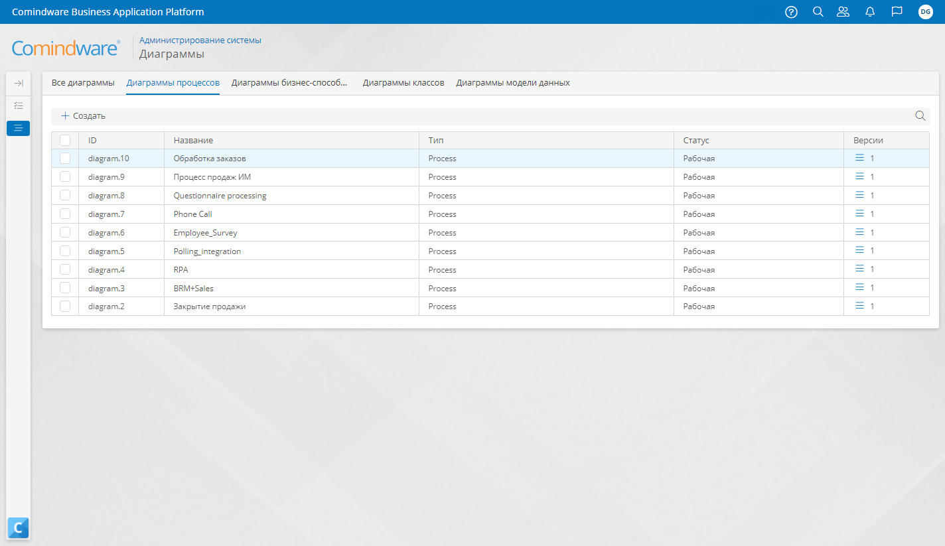The height and width of the screenshot is (546, 945).
Task: Open versions list icon for diagram.10
Action: (x=859, y=158)
